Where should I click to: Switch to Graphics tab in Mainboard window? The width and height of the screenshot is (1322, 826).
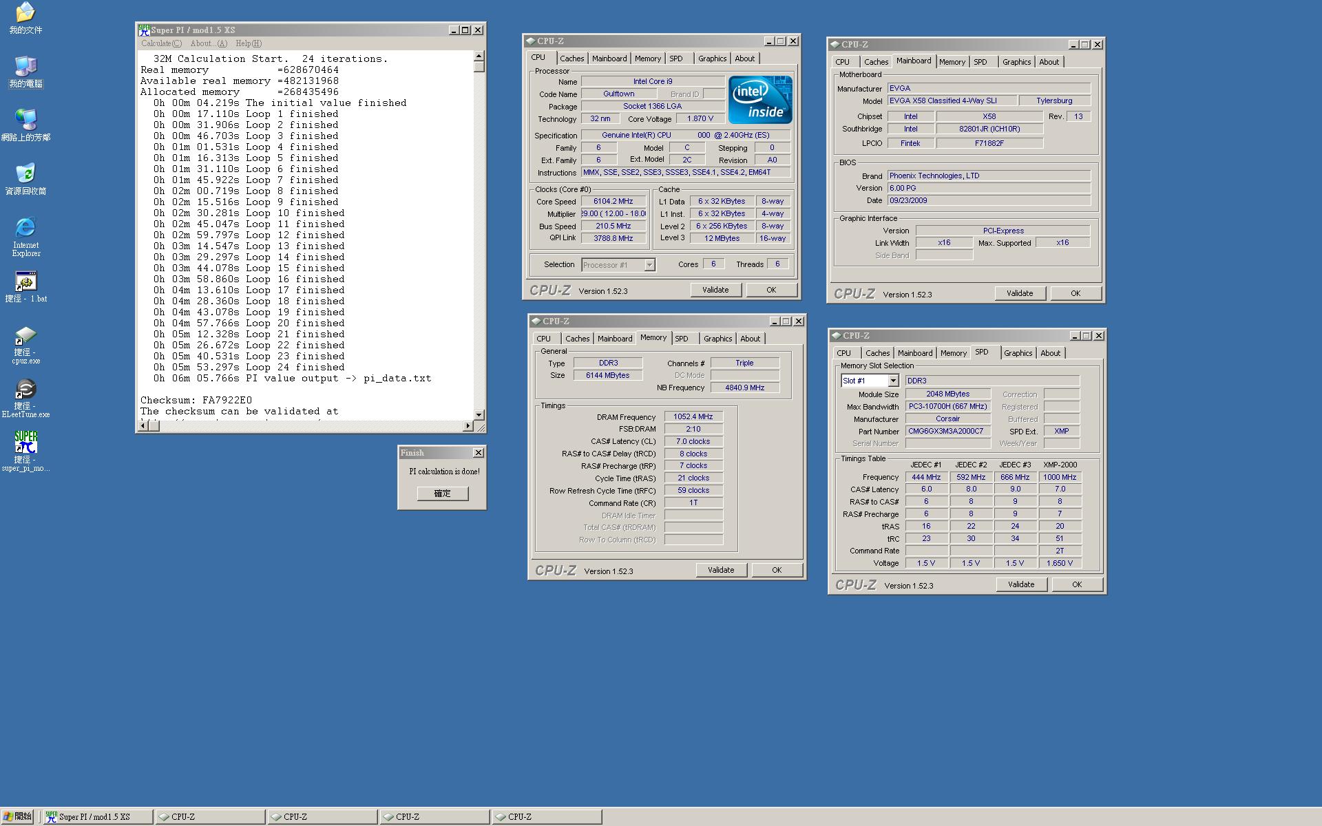(x=1016, y=62)
